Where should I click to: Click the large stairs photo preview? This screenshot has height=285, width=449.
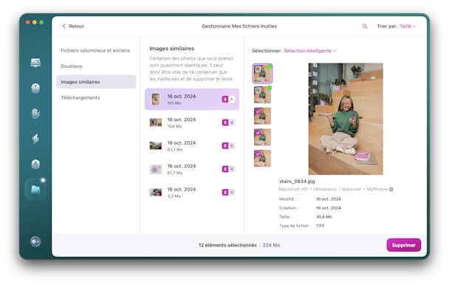point(346,119)
